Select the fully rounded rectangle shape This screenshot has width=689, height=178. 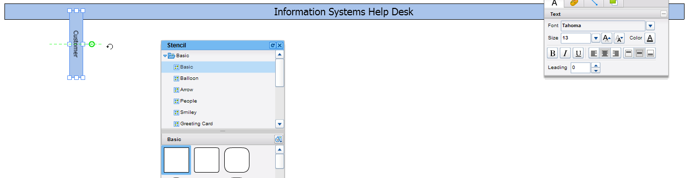click(237, 160)
